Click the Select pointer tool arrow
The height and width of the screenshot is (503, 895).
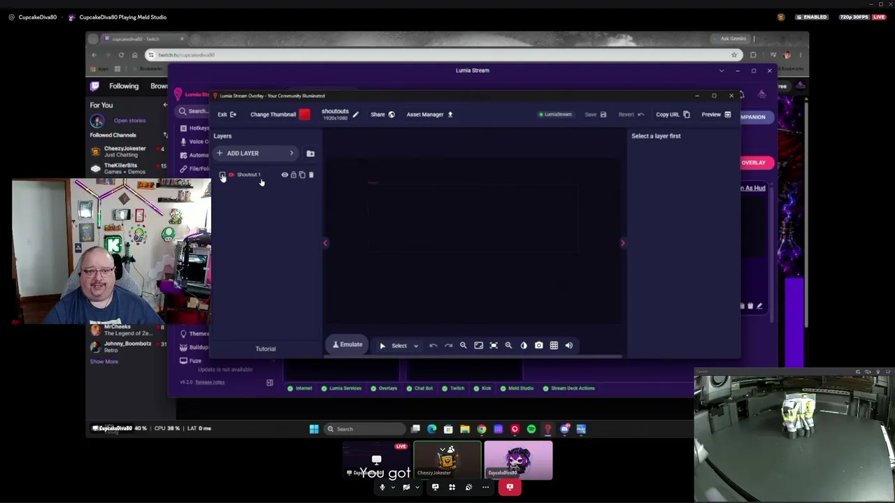coord(382,346)
